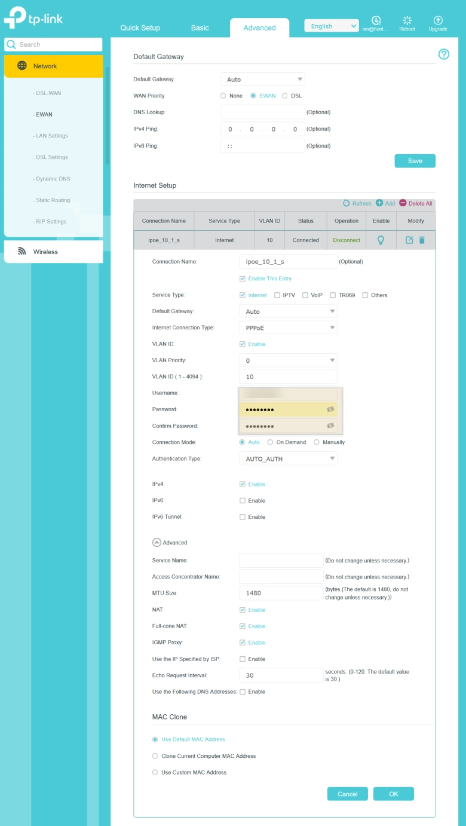This screenshot has width=466, height=826.
Task: Click the Network globe icon
Action: [22, 66]
